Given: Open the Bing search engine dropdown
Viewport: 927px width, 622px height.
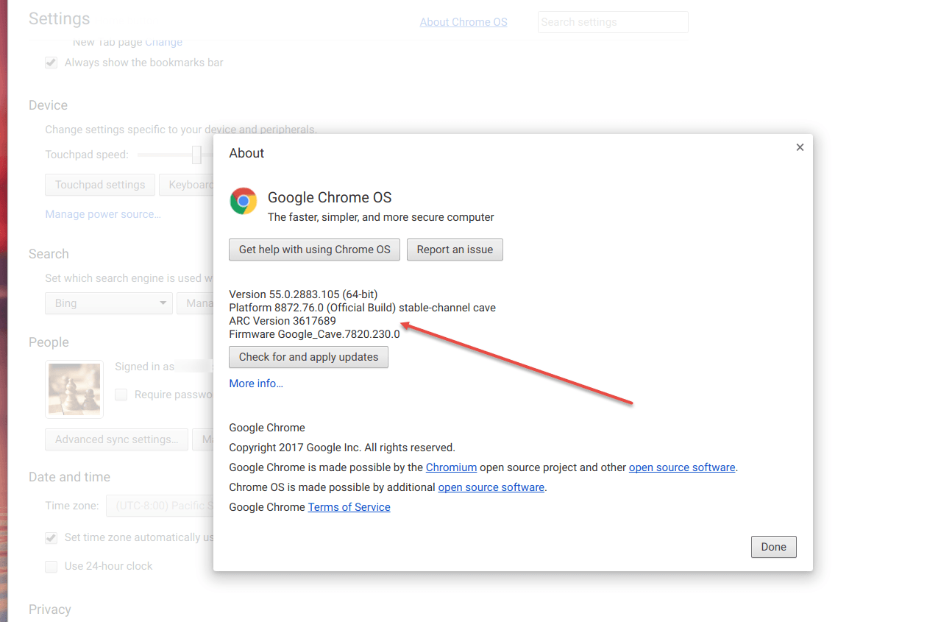Looking at the screenshot, I should pos(109,303).
